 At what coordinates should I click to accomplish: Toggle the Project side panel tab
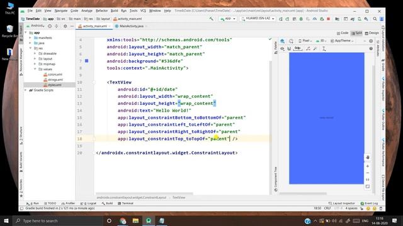21,33
